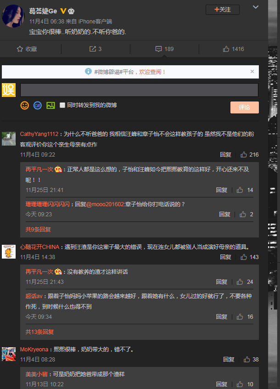Like CathyYang1112's comment with 216 likes
Screen dimensions: 280x389
(x=244, y=155)
